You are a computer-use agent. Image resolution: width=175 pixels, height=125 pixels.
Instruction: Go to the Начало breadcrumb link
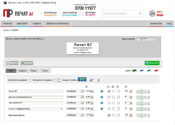coord(6,30)
